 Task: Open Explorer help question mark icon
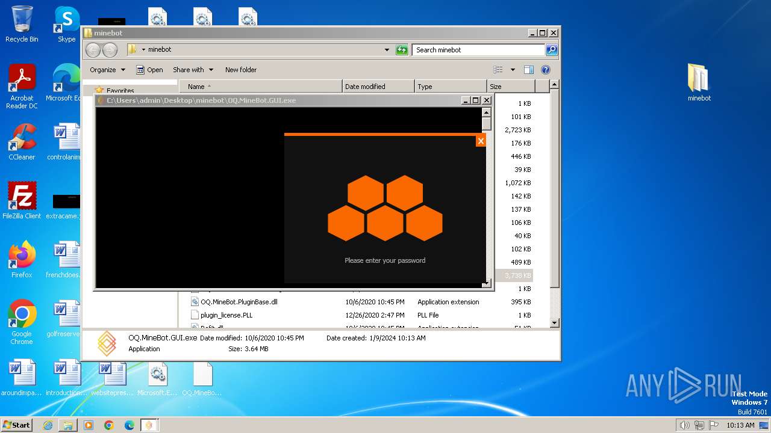pos(546,70)
